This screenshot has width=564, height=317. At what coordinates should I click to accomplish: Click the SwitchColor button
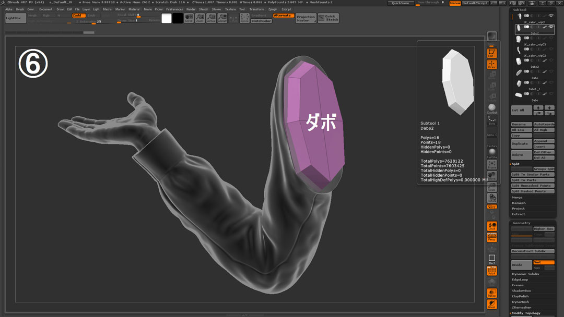pyautogui.click(x=261, y=21)
